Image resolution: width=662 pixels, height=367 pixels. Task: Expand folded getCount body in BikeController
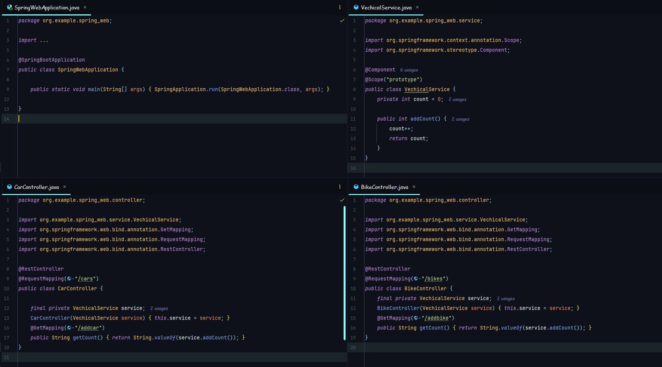click(522, 328)
